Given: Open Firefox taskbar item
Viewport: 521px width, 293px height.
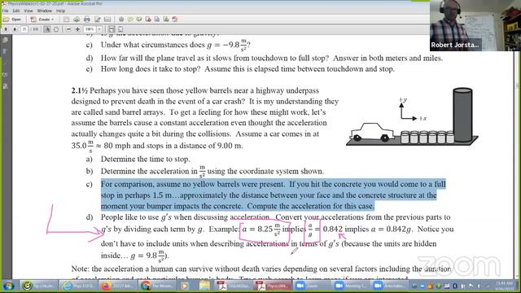Looking at the screenshot, I should point(118,286).
